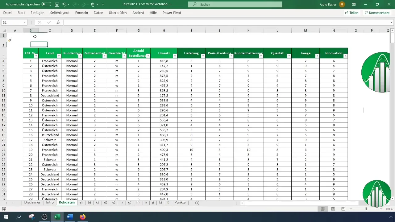Select row header 10
The height and width of the screenshot is (222, 395).
click(x=3, y=91)
